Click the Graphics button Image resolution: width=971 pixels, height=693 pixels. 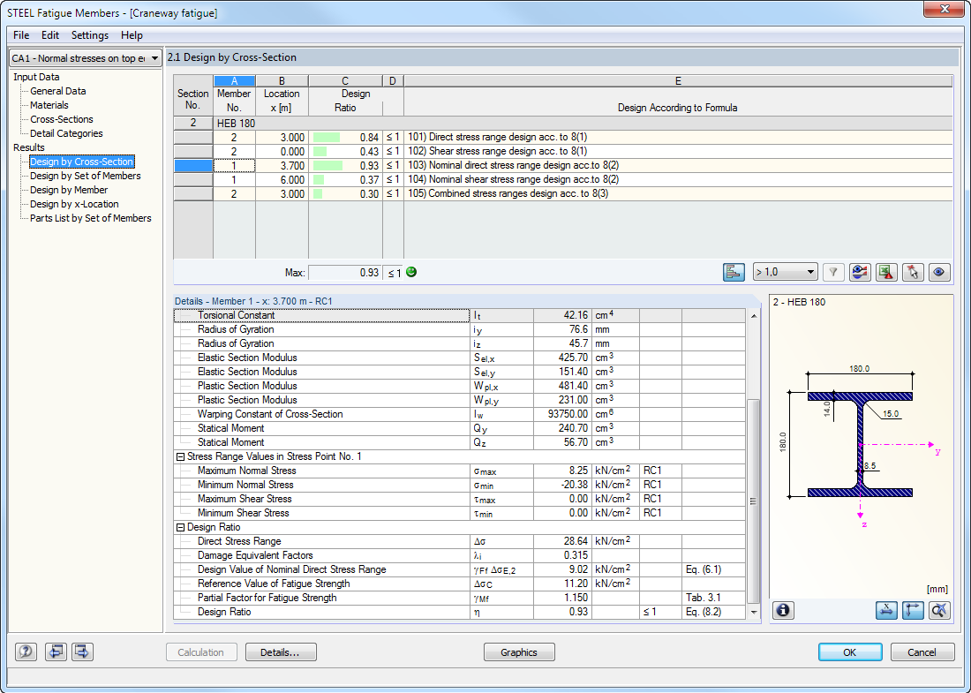click(x=519, y=652)
